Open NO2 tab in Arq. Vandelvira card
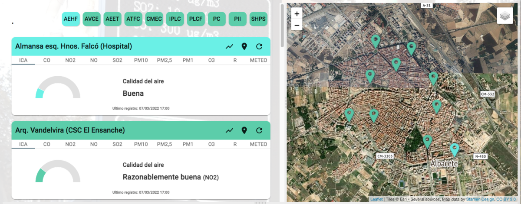Viewport: 521px width, 204px height. click(70, 144)
